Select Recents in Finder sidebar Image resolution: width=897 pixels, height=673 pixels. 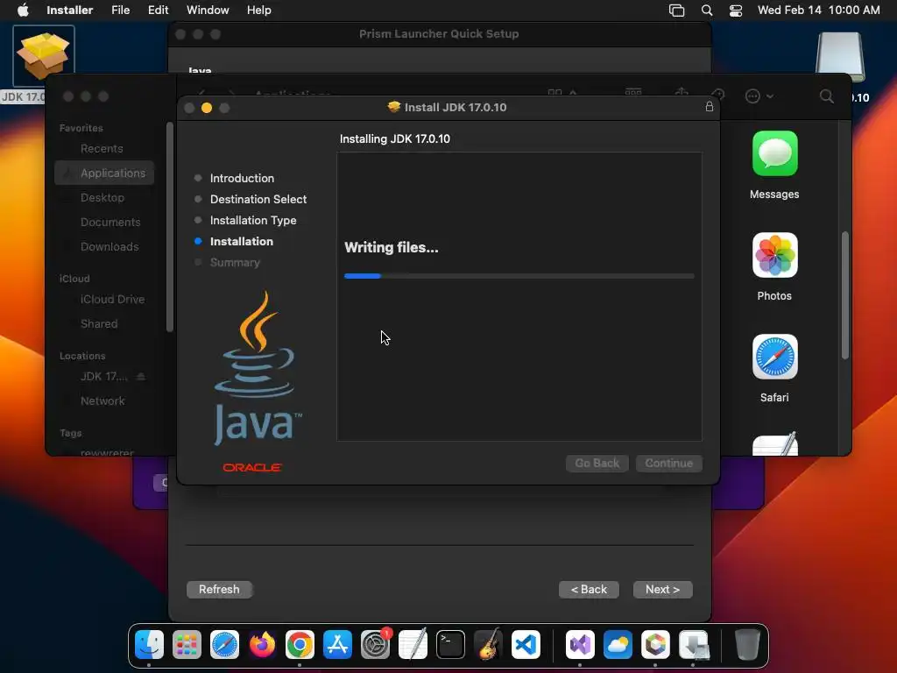coord(102,149)
